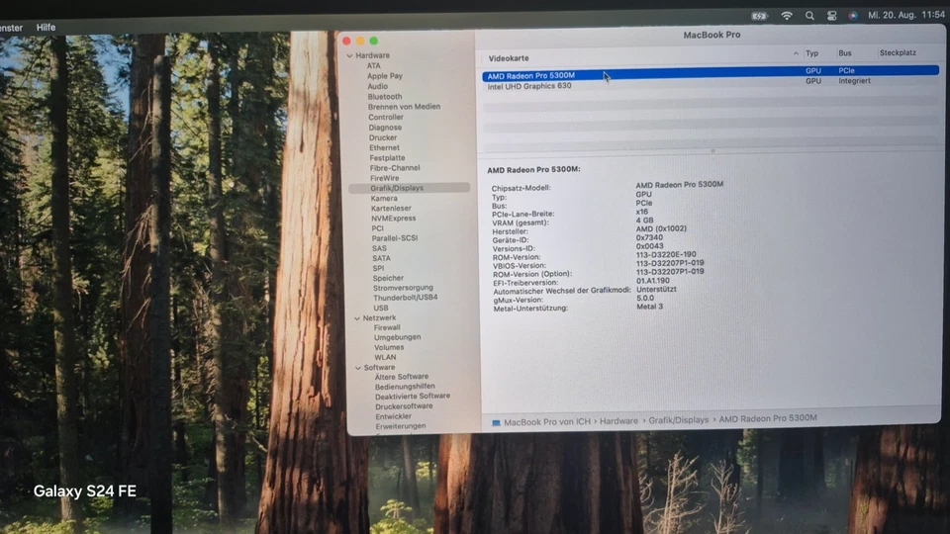Viewport: 950px width, 534px height.
Task: Select FireWire in the sidebar
Action: tap(385, 179)
